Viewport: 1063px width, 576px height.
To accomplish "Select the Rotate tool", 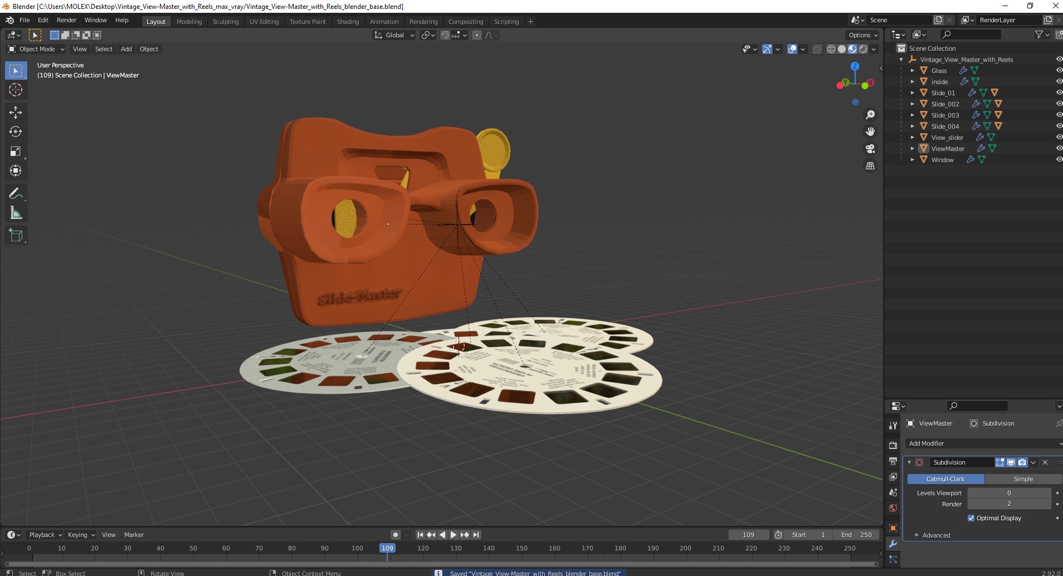I will [x=16, y=131].
